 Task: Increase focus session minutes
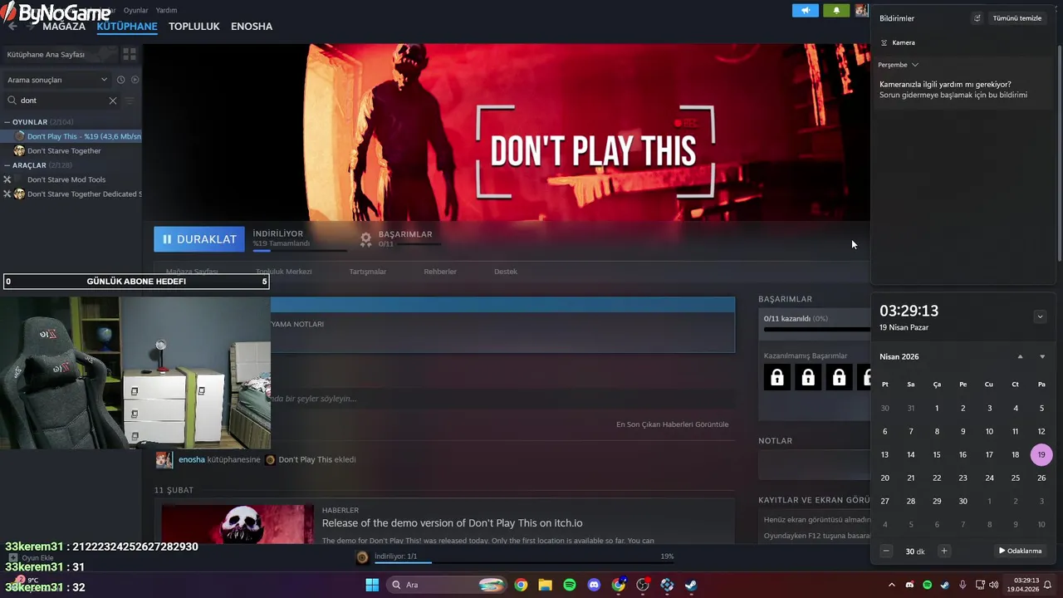[x=943, y=551]
